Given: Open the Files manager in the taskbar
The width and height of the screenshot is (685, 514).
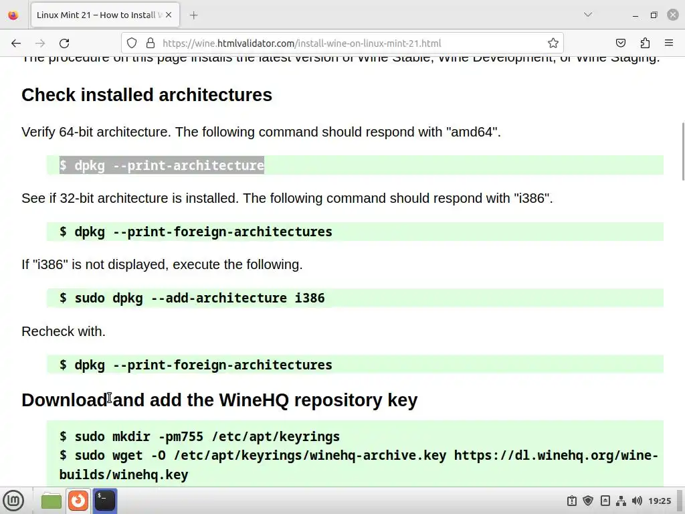Looking at the screenshot, I should (52, 500).
